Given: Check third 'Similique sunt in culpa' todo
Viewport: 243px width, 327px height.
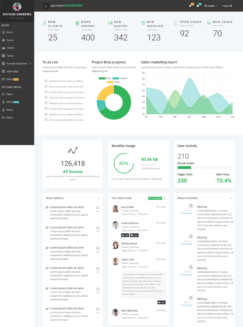Looking at the screenshot, I should pyautogui.click(x=46, y=114).
